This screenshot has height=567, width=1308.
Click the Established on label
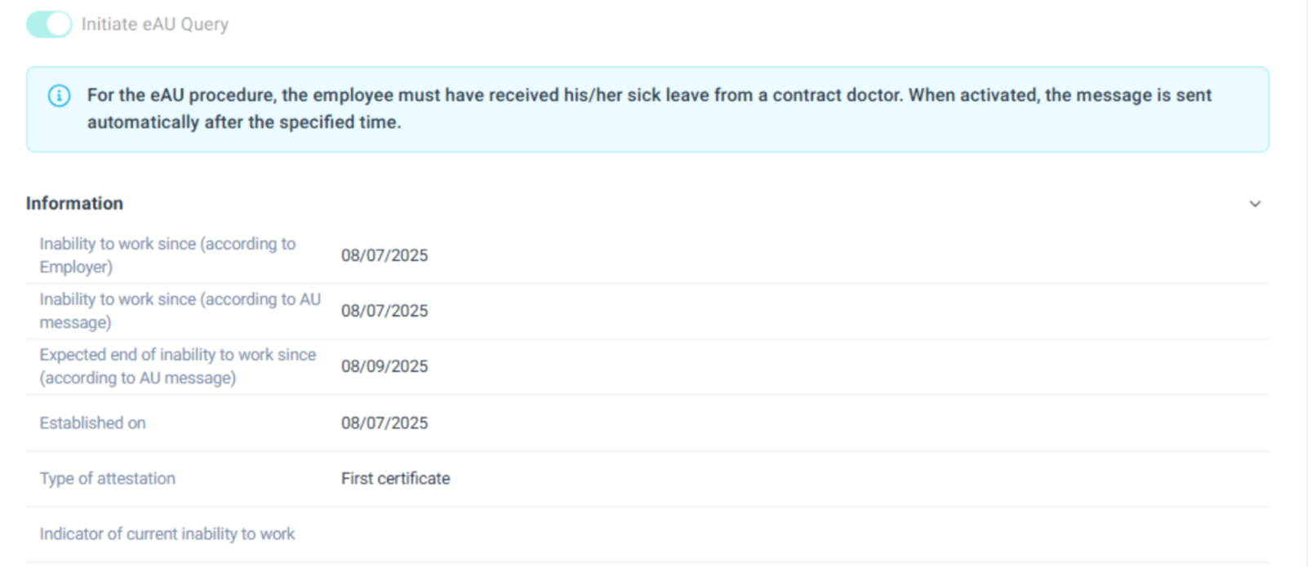pyautogui.click(x=92, y=423)
